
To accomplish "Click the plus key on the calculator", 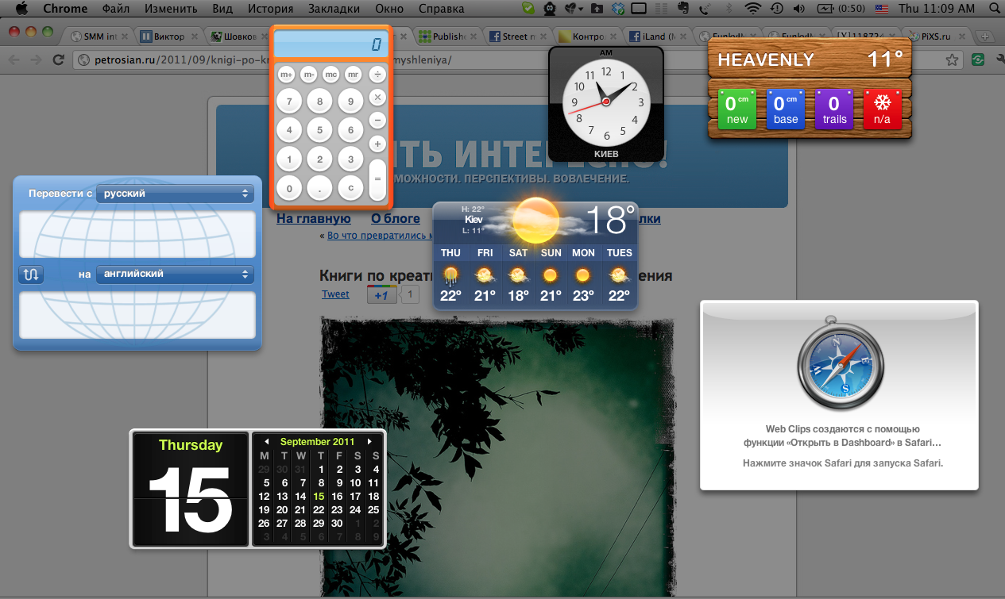I will pyautogui.click(x=378, y=144).
